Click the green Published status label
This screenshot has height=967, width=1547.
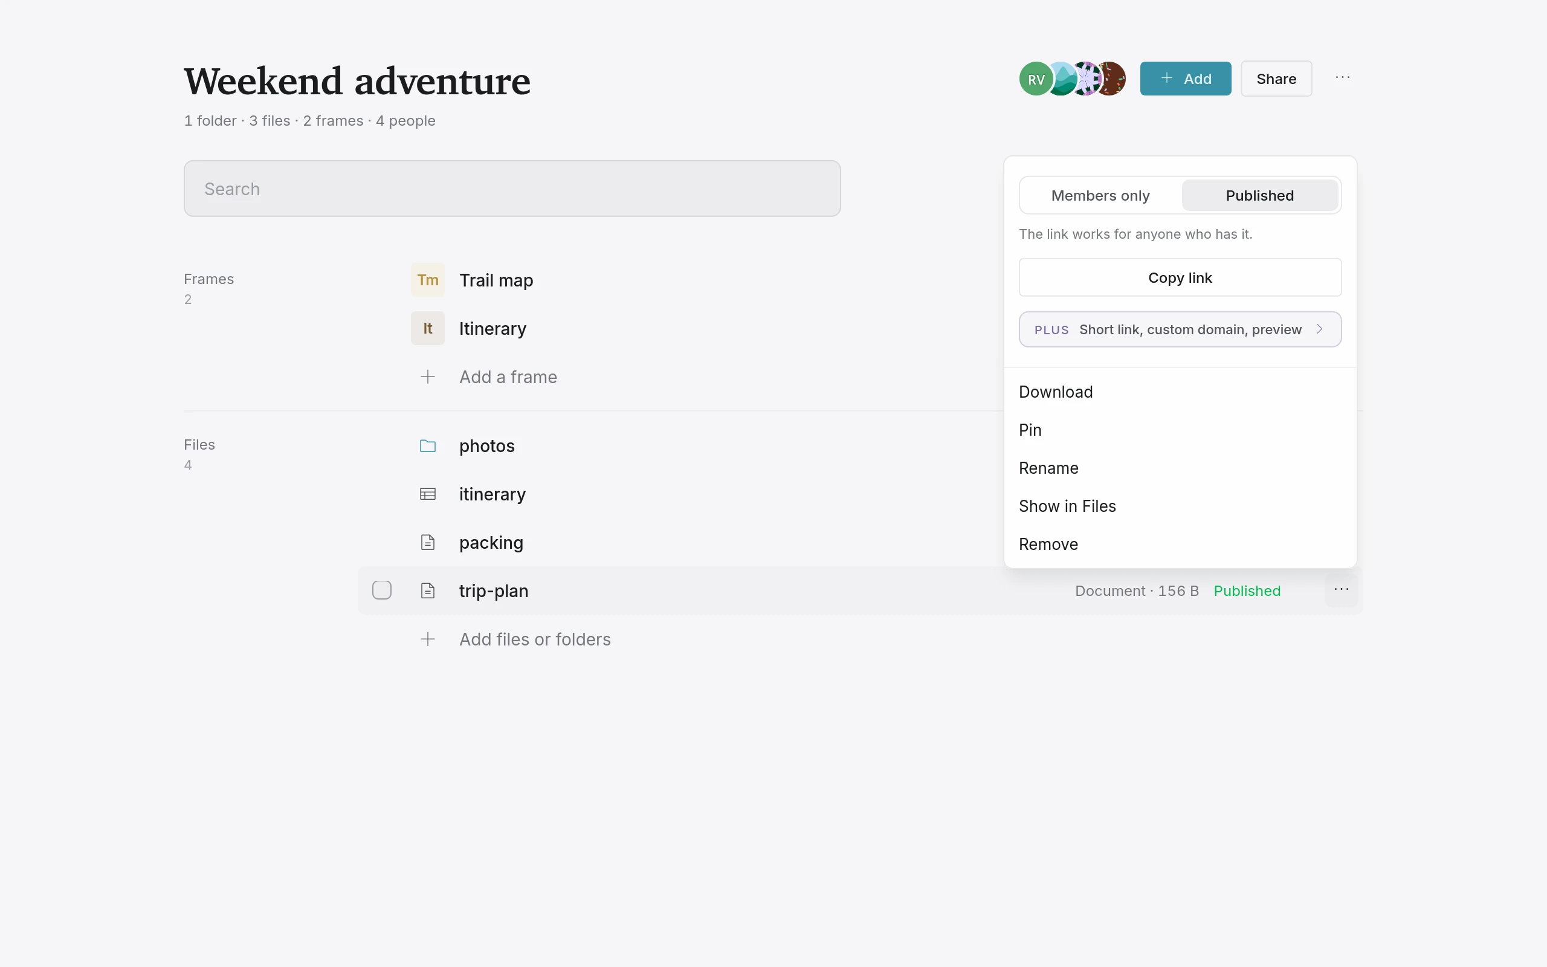click(x=1247, y=591)
